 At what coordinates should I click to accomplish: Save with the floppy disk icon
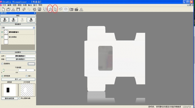pos(18,9)
